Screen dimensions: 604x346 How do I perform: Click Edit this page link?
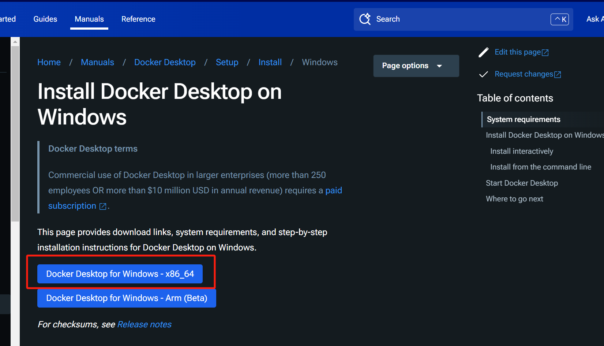point(518,52)
